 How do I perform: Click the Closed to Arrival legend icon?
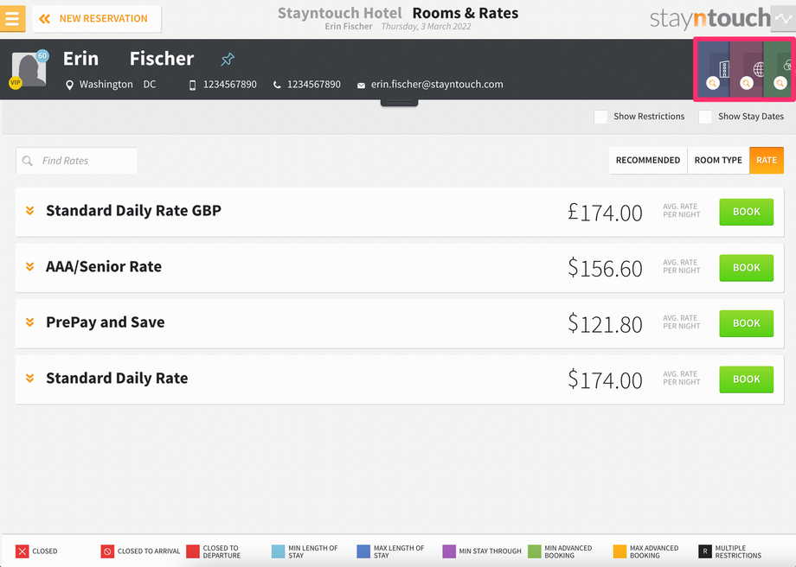point(107,551)
